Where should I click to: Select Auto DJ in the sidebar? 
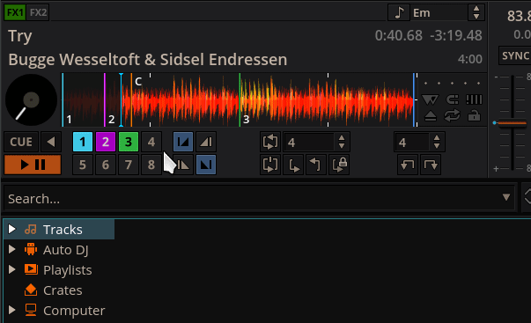pyautogui.click(x=66, y=250)
